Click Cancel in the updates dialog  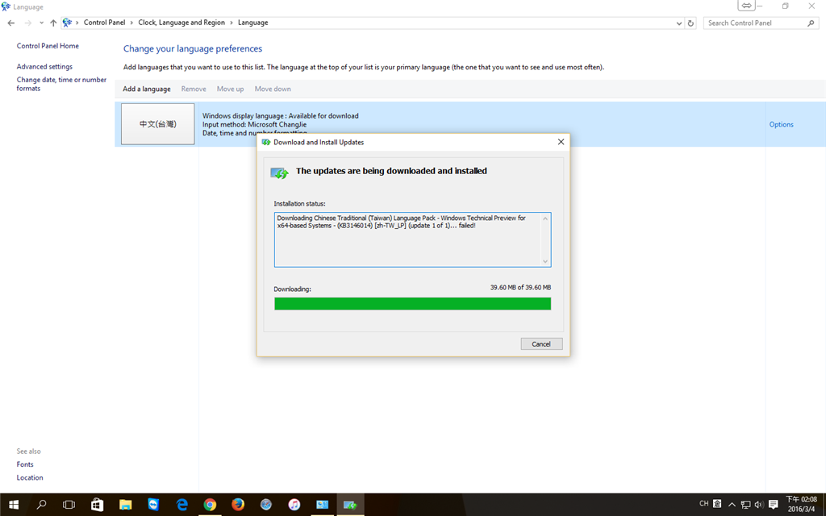pos(541,343)
